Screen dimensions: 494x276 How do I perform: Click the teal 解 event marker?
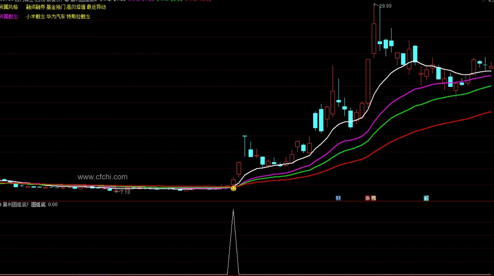point(426,198)
